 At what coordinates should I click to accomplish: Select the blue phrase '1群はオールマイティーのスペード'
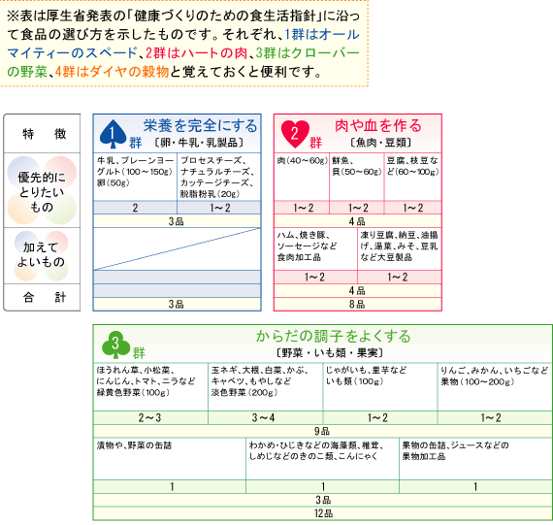coord(183,44)
